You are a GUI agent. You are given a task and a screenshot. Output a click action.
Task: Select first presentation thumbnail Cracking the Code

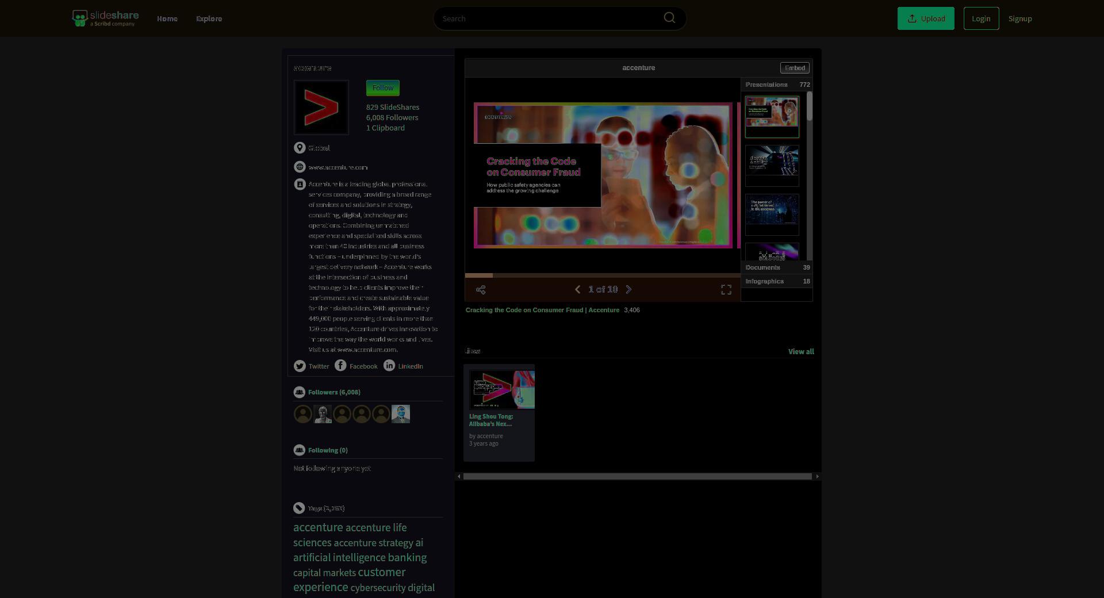[772, 117]
